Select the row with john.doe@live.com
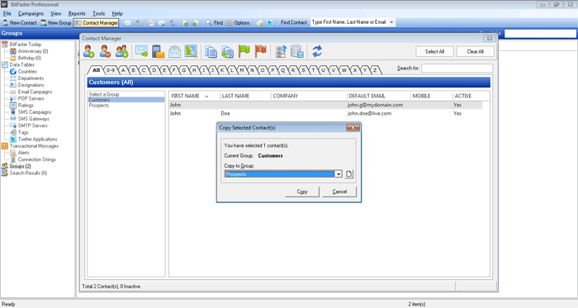Viewport: 578px width, 308px height. pos(326,113)
